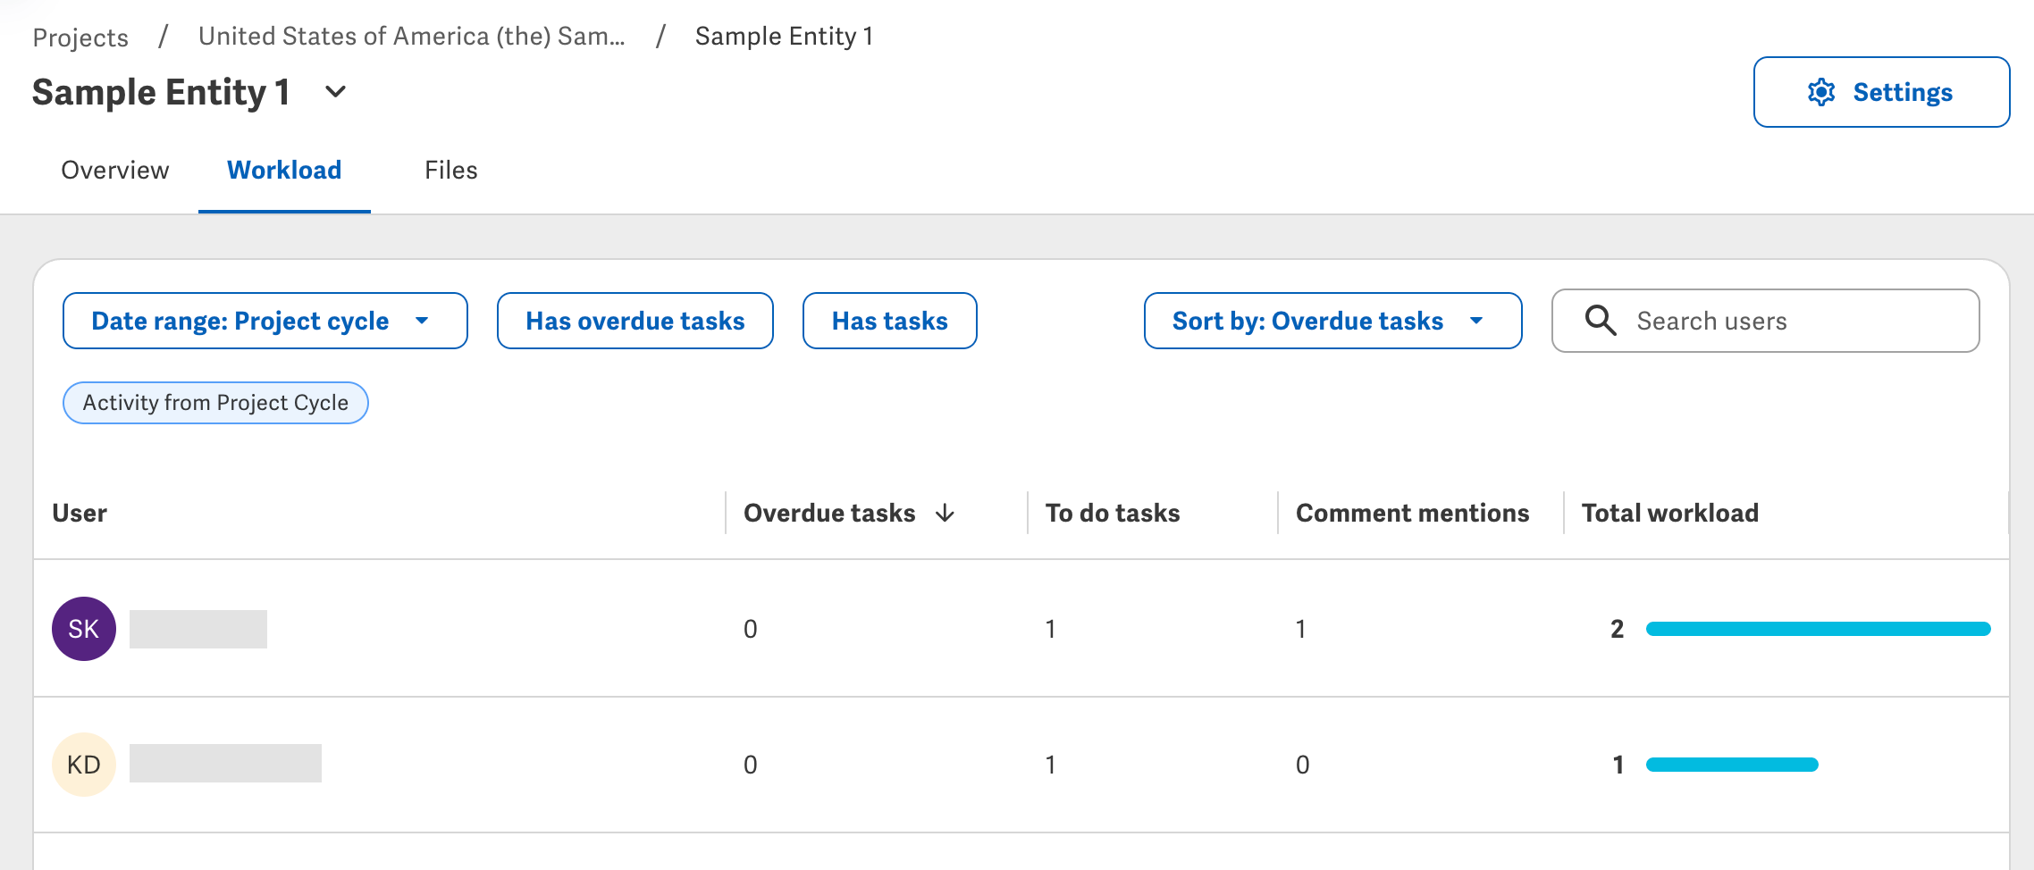The width and height of the screenshot is (2034, 870).
Task: Click SK's total workload bar
Action: point(1819,629)
